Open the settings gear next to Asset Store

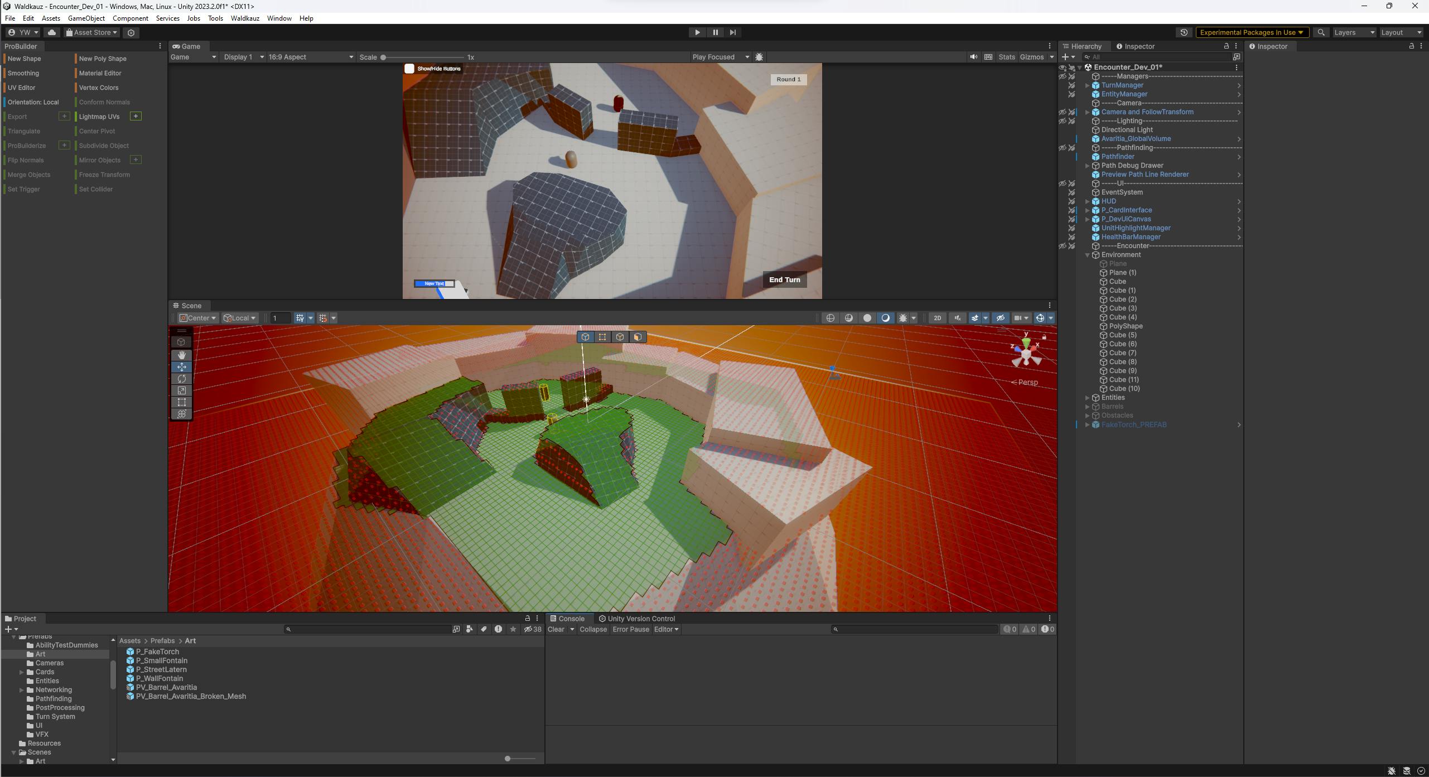[x=131, y=32]
